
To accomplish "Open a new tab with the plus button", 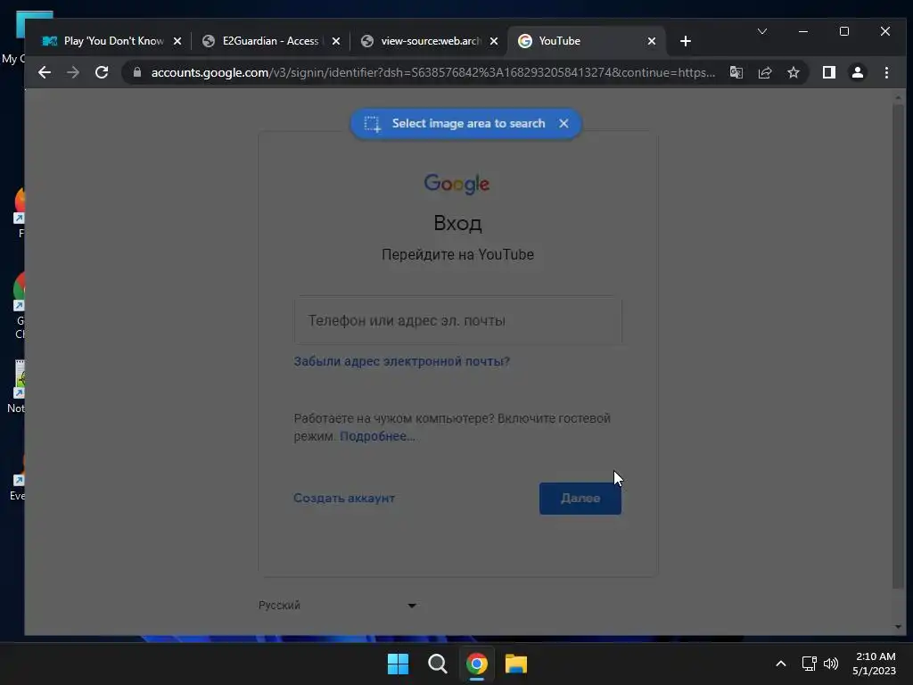I will coord(686,41).
